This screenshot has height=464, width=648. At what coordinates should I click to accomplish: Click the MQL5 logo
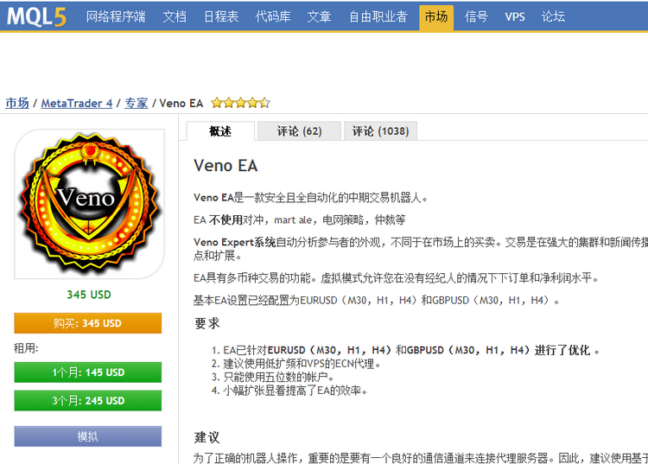coord(36,17)
